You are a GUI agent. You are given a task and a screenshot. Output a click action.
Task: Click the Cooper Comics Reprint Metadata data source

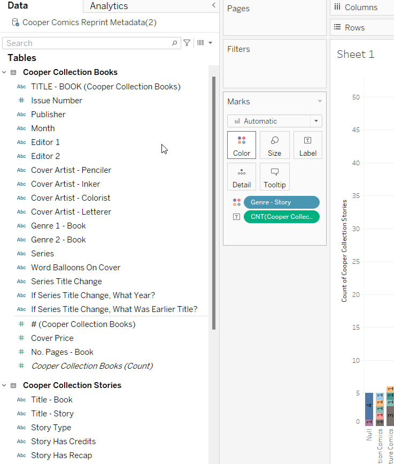pyautogui.click(x=89, y=22)
